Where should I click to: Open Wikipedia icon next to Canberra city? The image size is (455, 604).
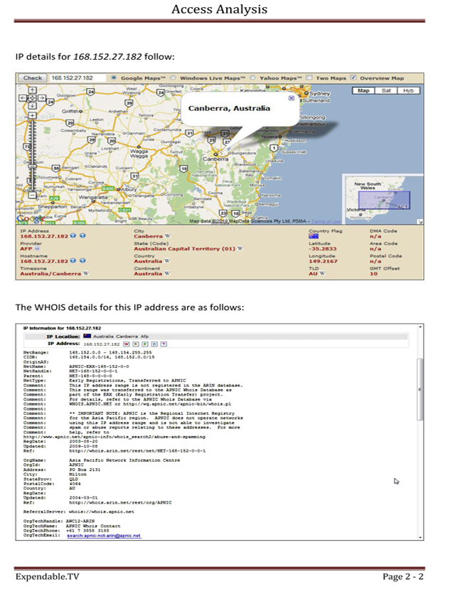point(168,235)
